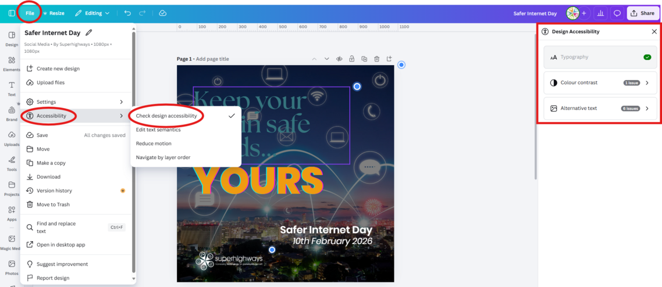Select the 10th February 2026 text on canvas
The width and height of the screenshot is (662, 287).
pos(333,242)
